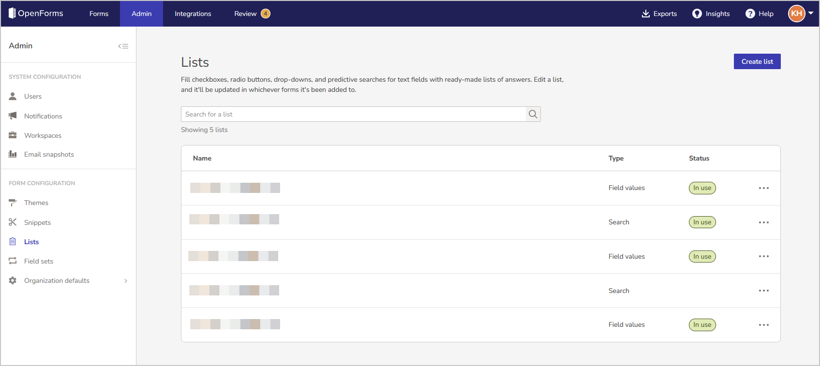Open the Integrations tab
The image size is (820, 366).
[x=193, y=14]
